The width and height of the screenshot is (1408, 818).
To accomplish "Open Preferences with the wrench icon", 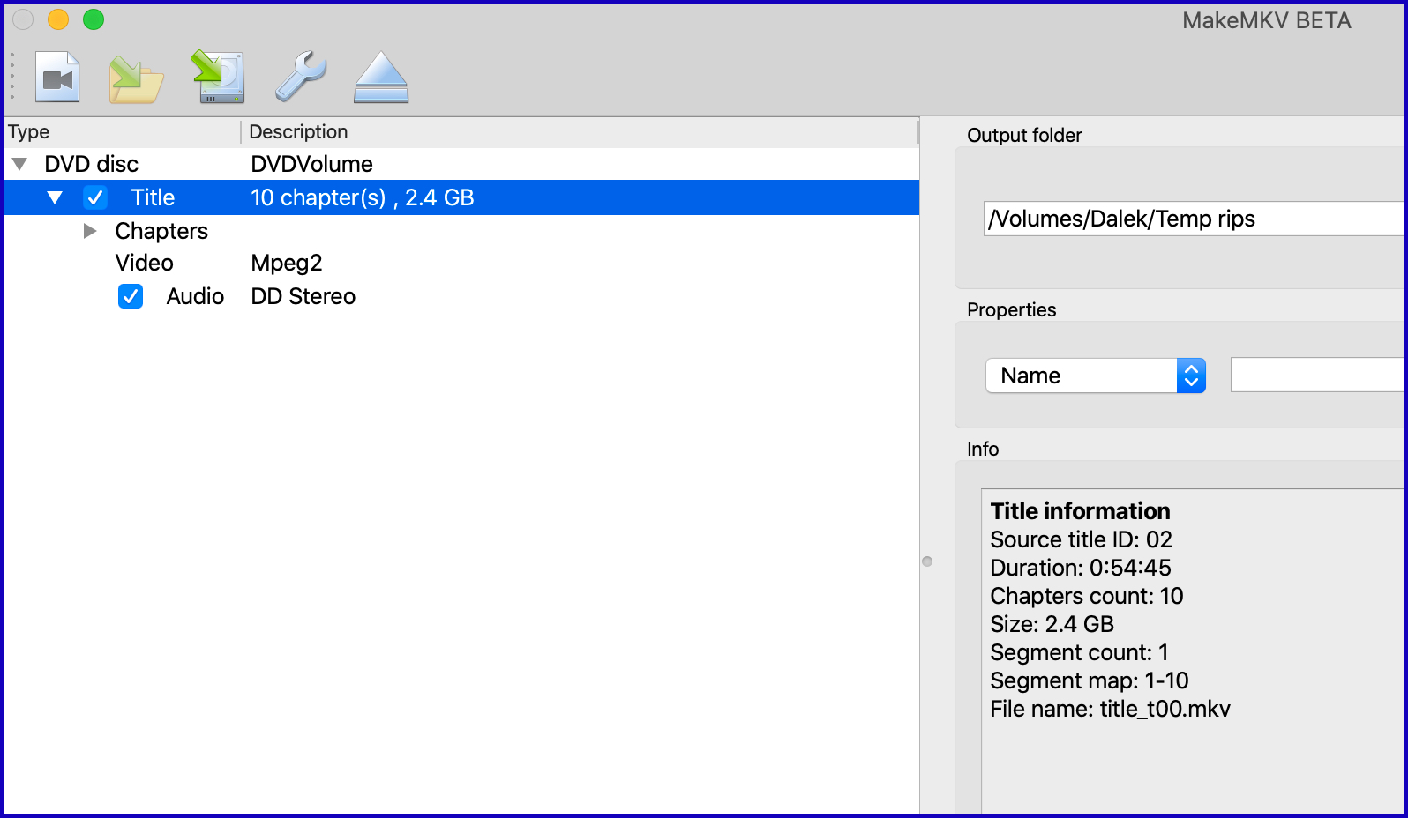I will point(300,77).
